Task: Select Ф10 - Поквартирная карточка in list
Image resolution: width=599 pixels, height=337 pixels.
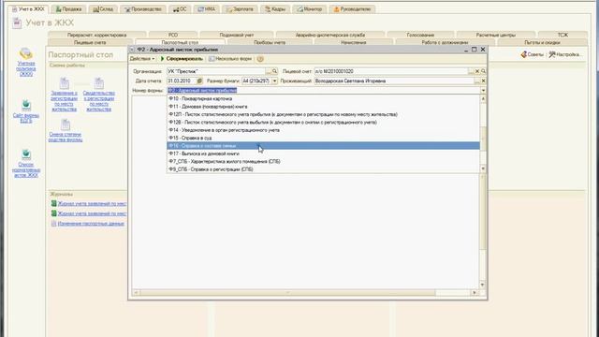Action: coord(323,98)
